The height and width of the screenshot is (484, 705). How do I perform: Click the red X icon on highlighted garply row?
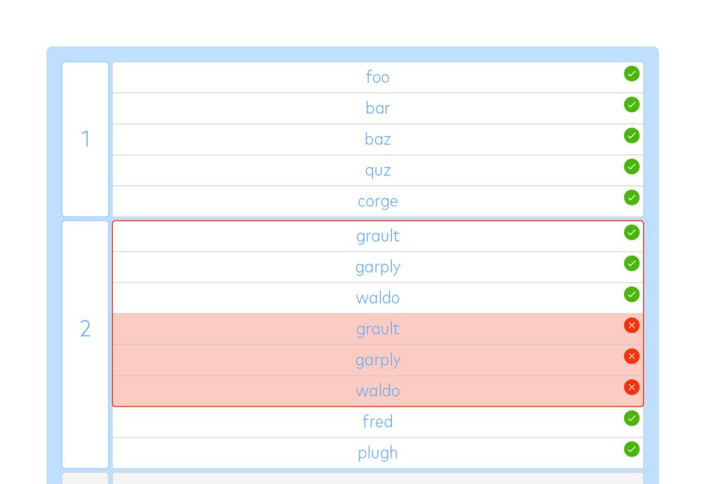coord(631,356)
